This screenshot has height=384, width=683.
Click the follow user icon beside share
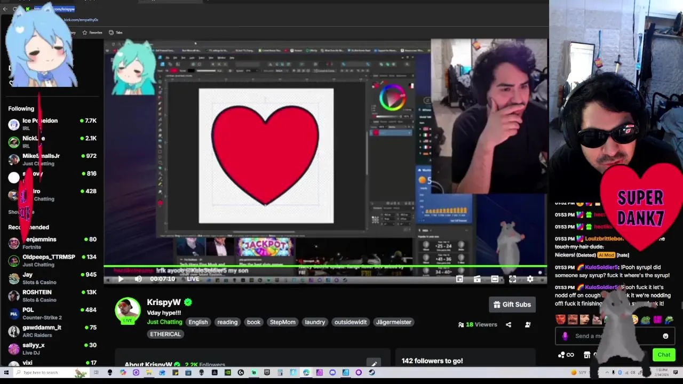[528, 324]
